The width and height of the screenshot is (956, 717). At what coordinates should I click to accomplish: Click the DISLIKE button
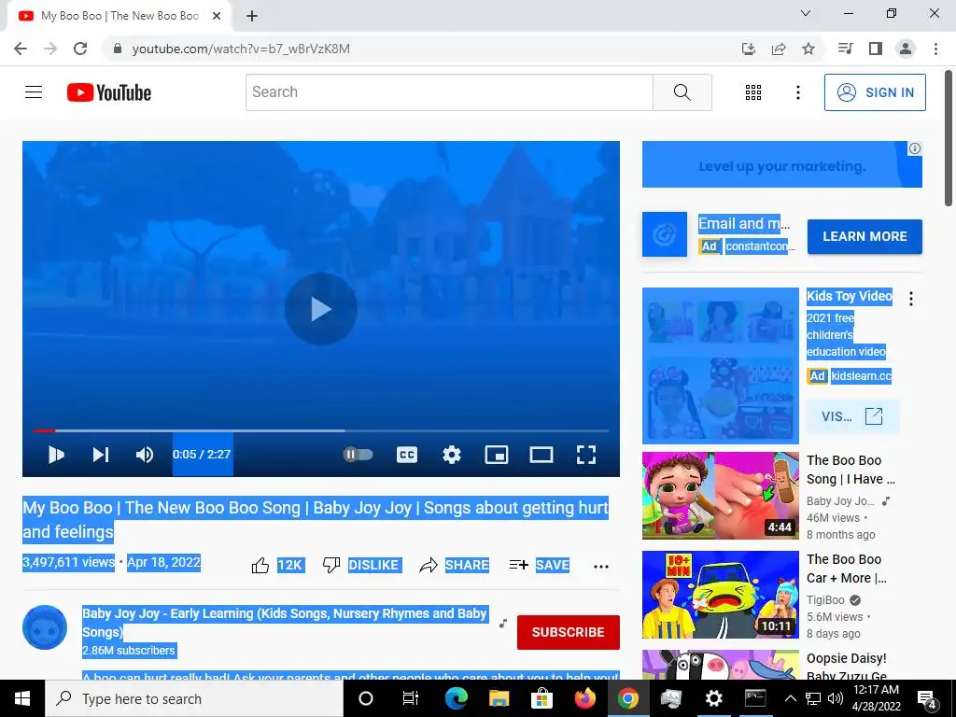tap(360, 565)
